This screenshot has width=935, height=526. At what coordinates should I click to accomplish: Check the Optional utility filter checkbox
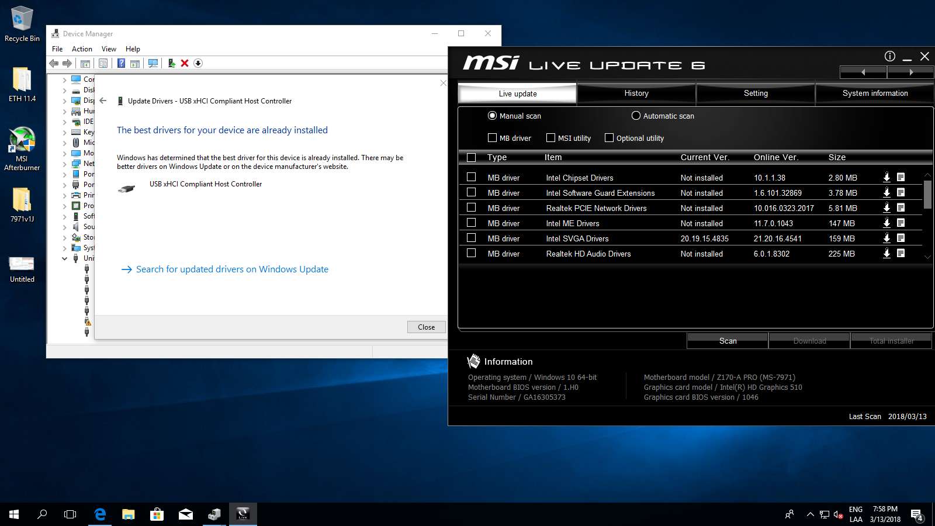tap(609, 138)
